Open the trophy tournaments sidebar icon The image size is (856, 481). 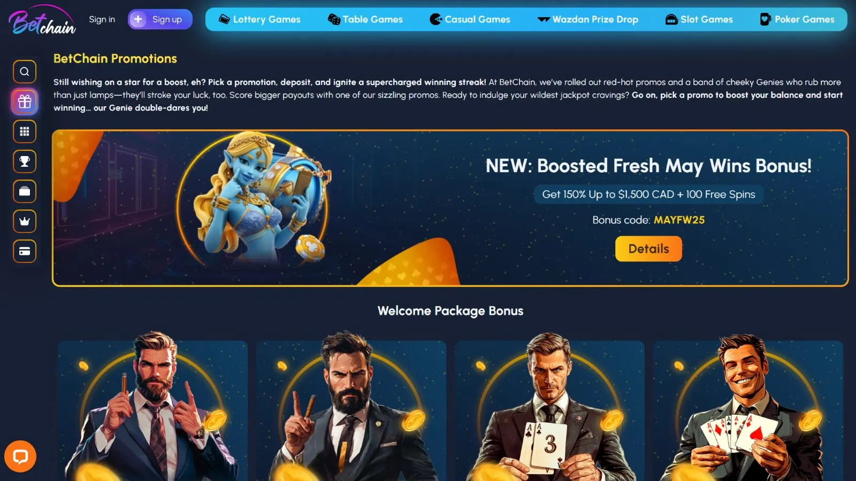coord(25,161)
